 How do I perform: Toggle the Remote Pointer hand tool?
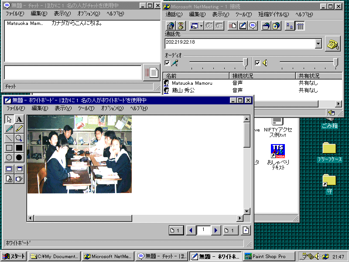click(x=19, y=179)
